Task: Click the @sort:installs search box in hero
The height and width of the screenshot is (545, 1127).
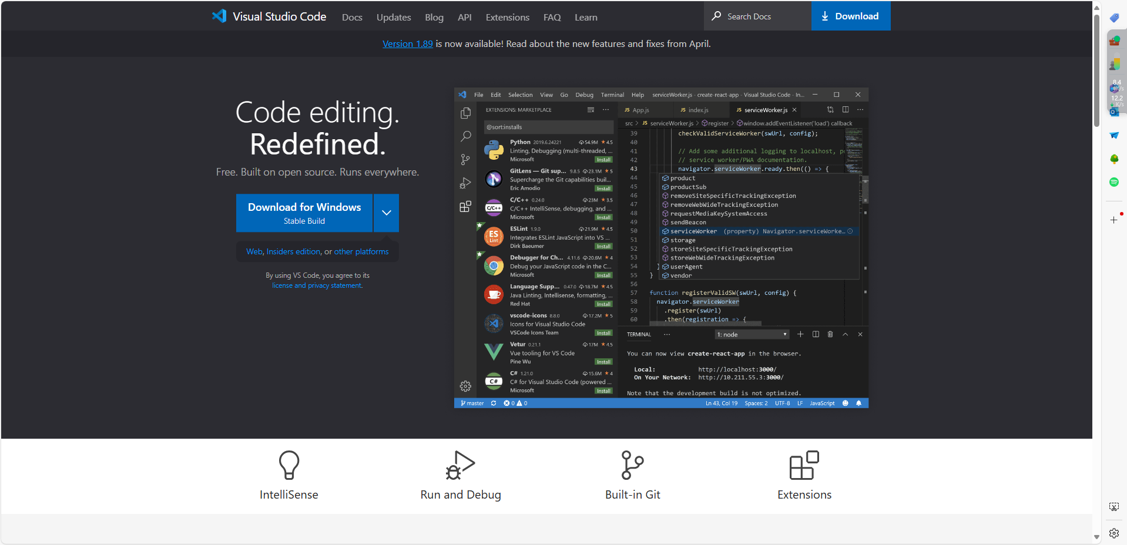Action: pyautogui.click(x=549, y=127)
